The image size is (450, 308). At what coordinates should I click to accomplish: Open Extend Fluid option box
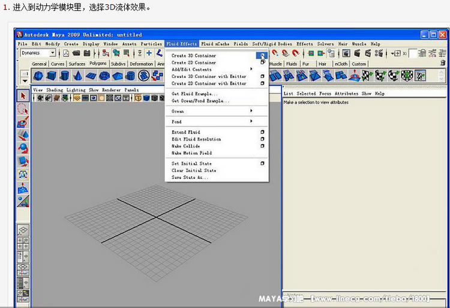click(x=262, y=132)
